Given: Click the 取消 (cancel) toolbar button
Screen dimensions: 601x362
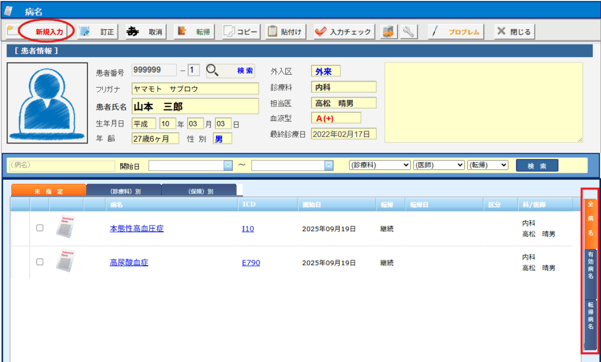Looking at the screenshot, I should point(145,32).
